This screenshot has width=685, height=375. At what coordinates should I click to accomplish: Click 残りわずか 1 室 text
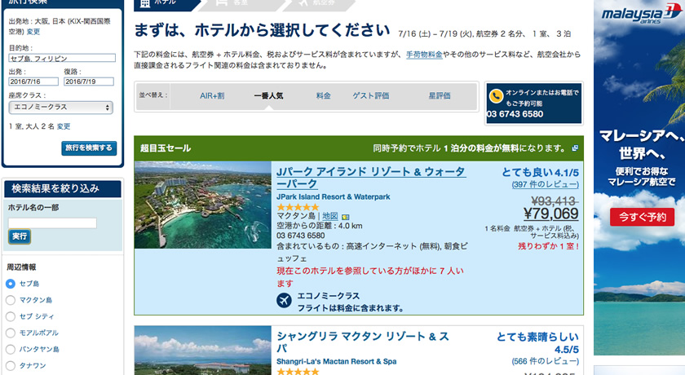pyautogui.click(x=549, y=247)
